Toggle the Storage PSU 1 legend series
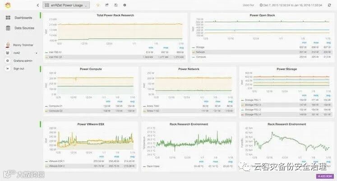This screenshot has width=337, height=181. click(x=253, y=100)
